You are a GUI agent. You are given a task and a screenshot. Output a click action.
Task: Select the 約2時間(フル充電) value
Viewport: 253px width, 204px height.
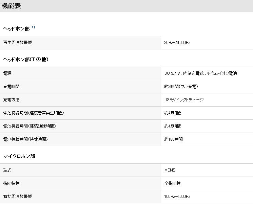click(181, 87)
